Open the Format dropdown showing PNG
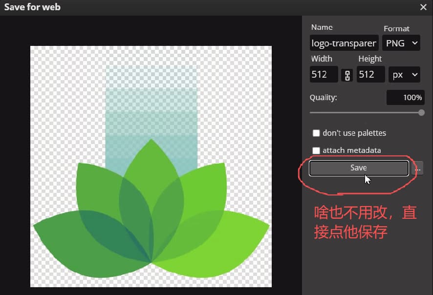433x295 pixels. 401,43
